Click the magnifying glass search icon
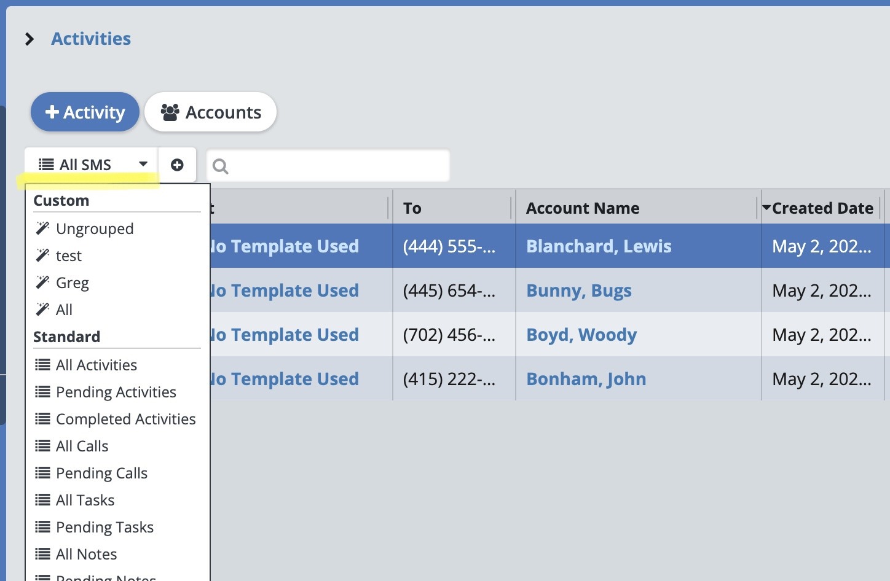 (x=220, y=166)
